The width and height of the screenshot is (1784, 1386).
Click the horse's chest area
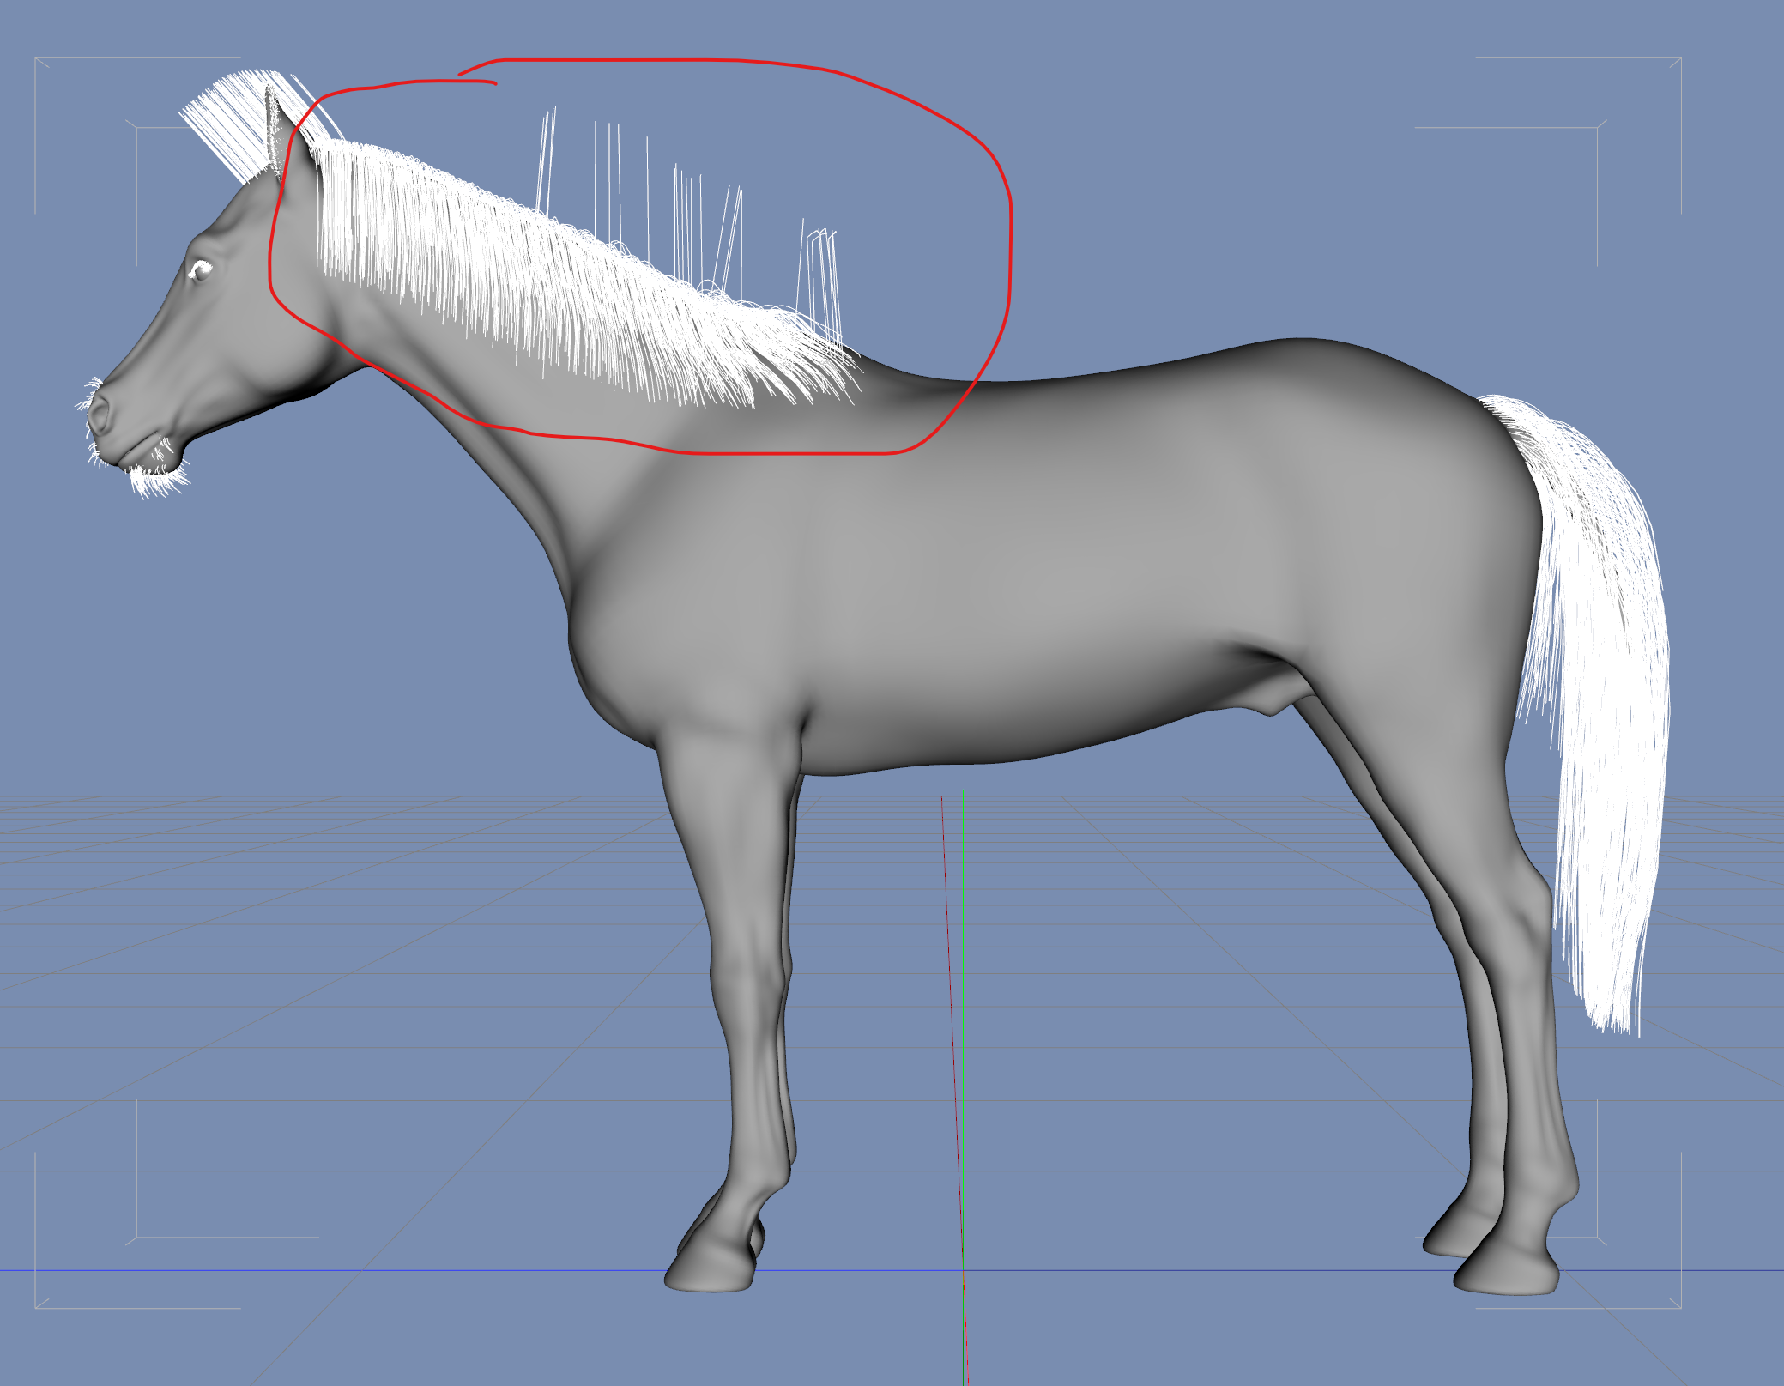click(618, 652)
